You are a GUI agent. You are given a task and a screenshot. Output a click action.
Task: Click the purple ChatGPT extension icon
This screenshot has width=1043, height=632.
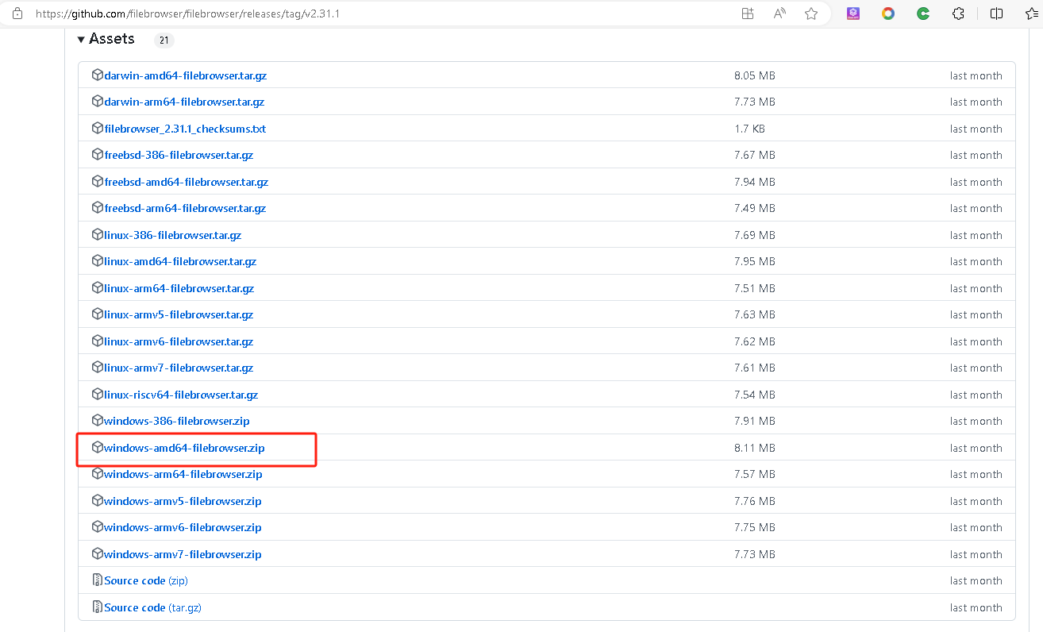(853, 13)
